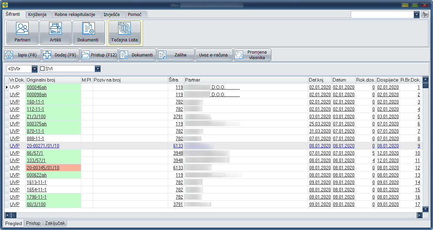Screen dimensions: 433x230
Task: Click the Ispis (F8) printer button
Action: click(x=22, y=55)
